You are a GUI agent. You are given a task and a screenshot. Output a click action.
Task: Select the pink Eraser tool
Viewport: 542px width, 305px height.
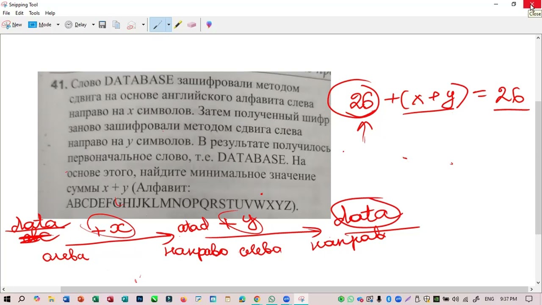191,25
